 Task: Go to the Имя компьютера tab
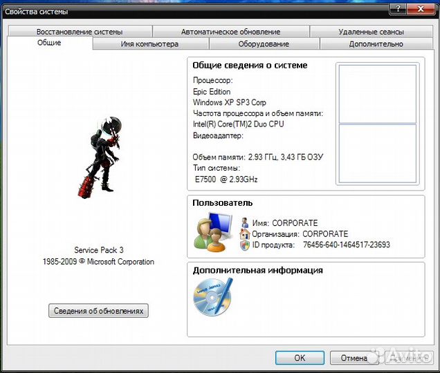tap(149, 44)
